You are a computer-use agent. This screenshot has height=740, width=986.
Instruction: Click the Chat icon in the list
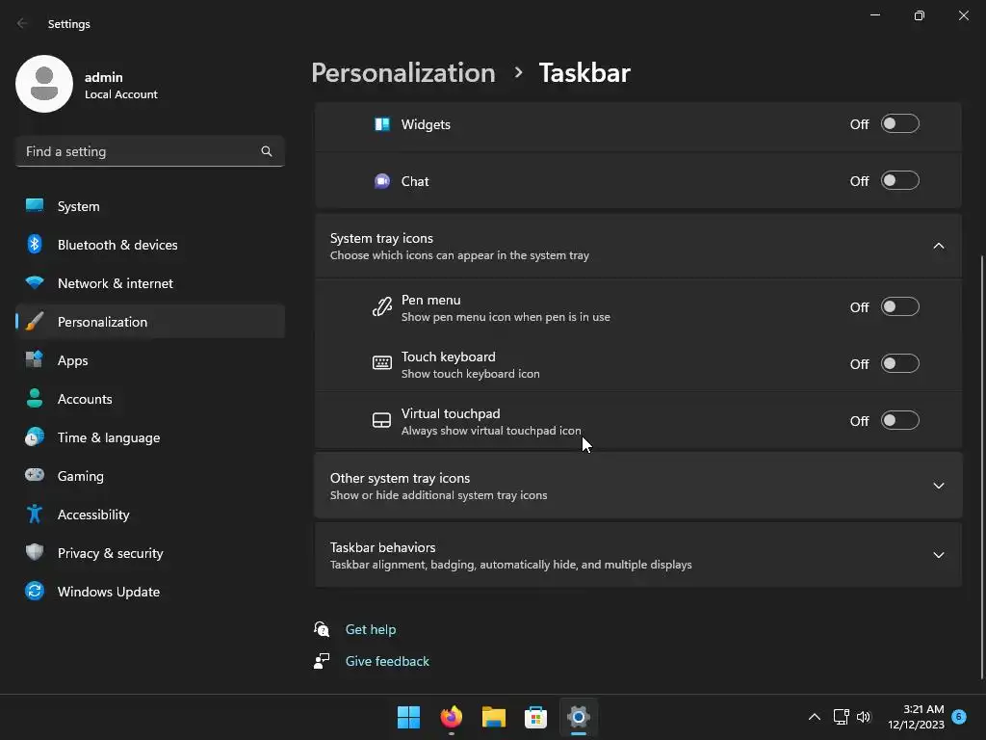pos(381,181)
